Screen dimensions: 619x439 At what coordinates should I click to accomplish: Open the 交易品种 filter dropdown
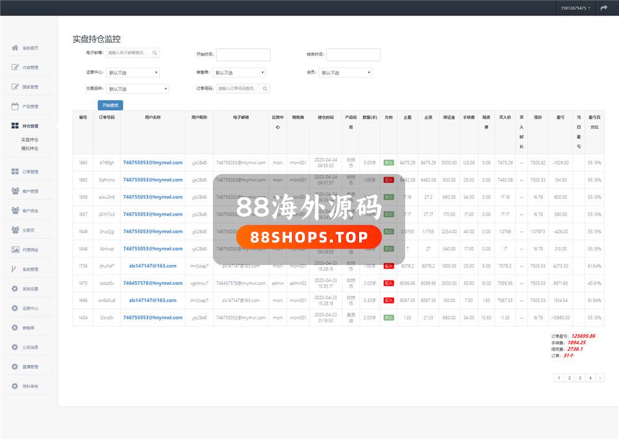(x=137, y=89)
